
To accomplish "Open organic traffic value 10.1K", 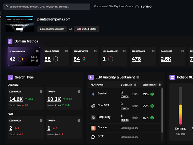I will tap(54, 99).
